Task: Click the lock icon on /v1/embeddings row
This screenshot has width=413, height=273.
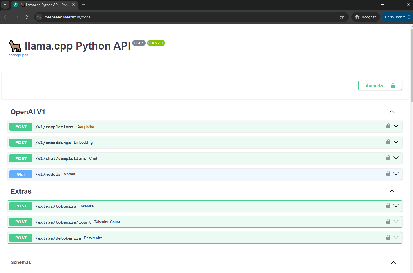Action: point(388,142)
